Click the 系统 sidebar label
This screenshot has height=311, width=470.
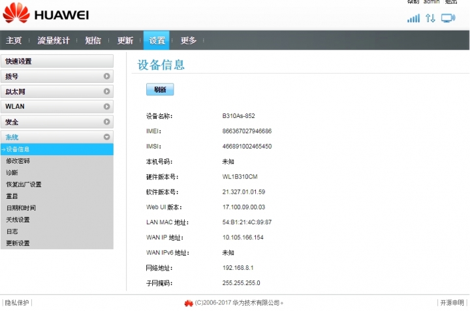[12, 137]
